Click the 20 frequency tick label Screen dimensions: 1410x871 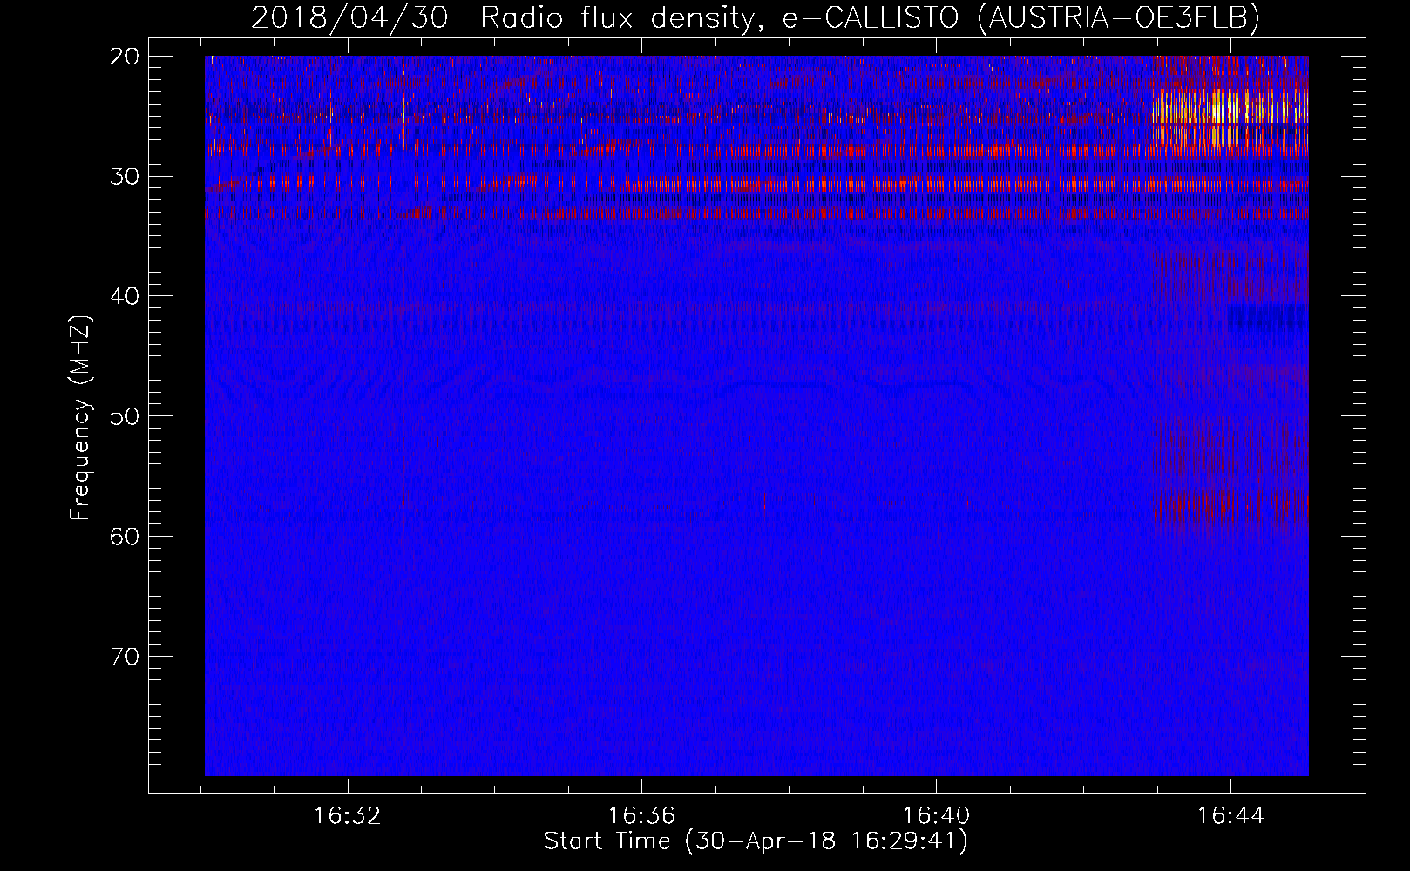click(125, 57)
